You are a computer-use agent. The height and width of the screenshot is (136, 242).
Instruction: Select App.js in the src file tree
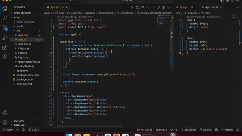pos(22,40)
